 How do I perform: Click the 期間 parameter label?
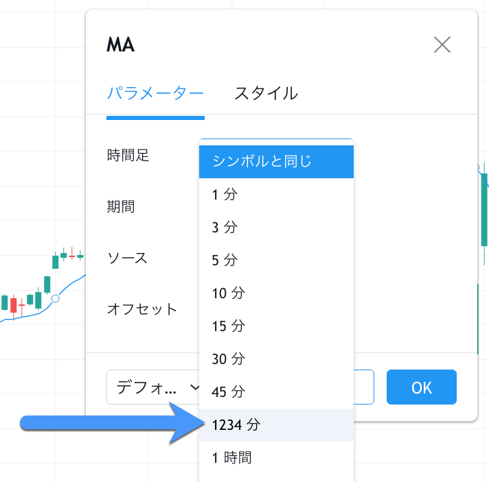pos(122,207)
